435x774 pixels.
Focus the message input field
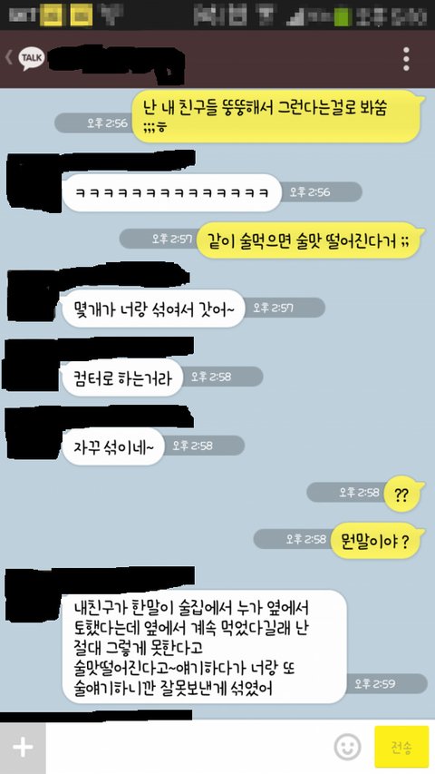[x=188, y=748]
